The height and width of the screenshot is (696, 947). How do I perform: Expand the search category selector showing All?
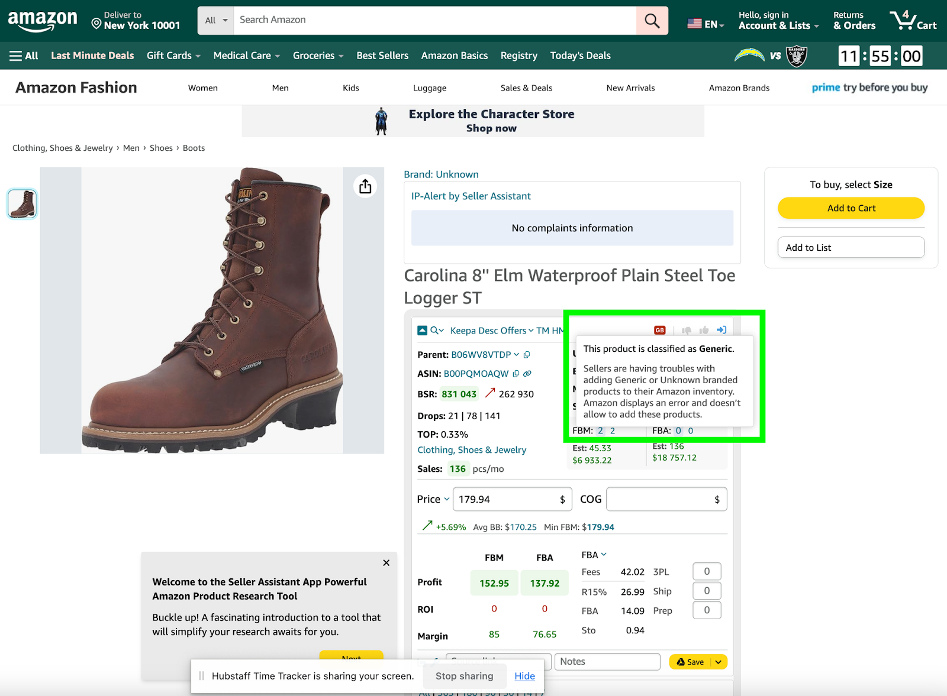pyautogui.click(x=215, y=20)
